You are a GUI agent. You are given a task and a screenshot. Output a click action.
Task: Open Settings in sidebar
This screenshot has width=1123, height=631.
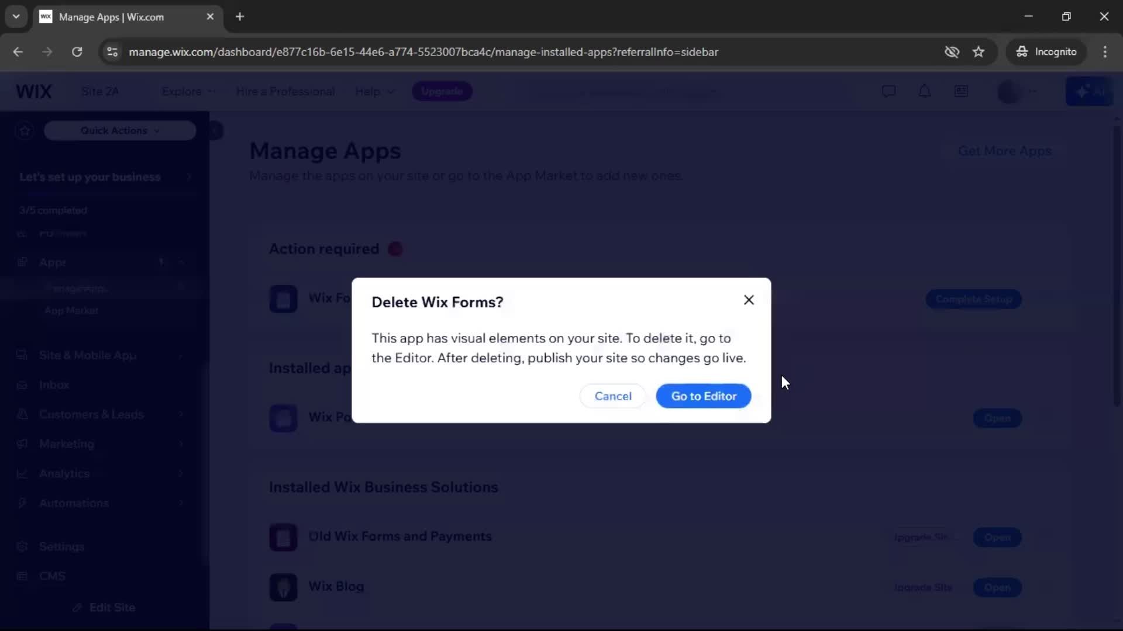pos(62,547)
